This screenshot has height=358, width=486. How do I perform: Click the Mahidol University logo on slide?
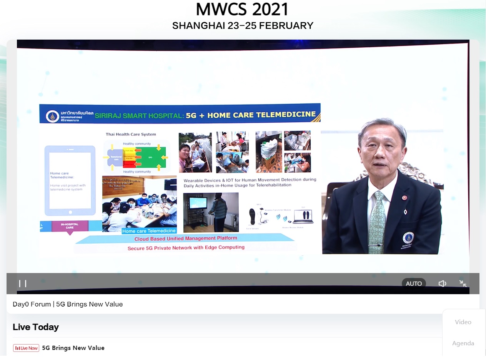click(52, 116)
